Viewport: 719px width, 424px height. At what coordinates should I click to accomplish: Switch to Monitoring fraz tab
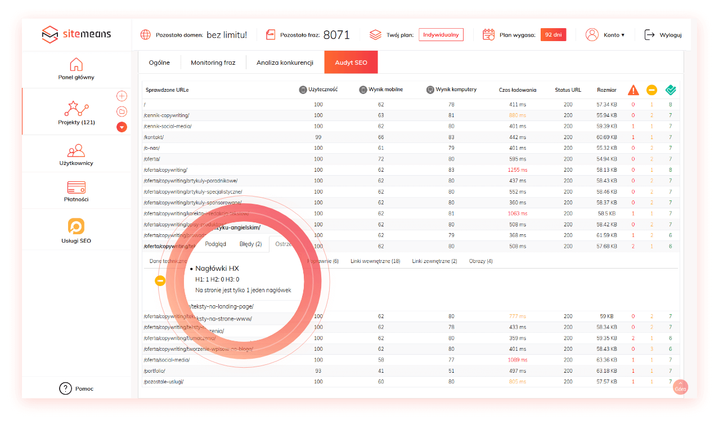[213, 63]
